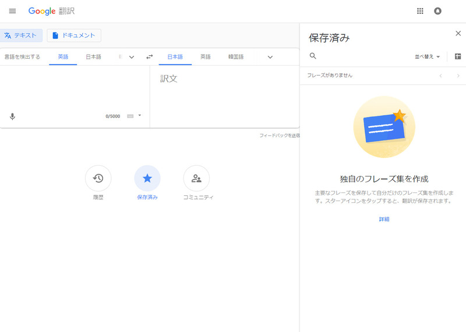Search saved phrases with magnifier icon
The width and height of the screenshot is (466, 332).
tap(313, 56)
